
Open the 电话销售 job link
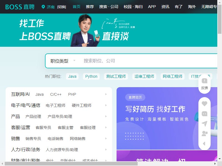tap(56, 139)
